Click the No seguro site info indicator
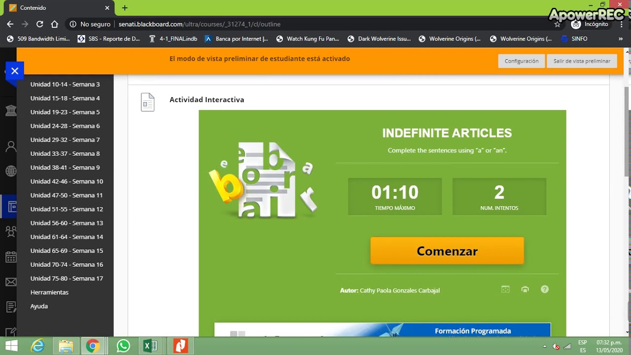The height and width of the screenshot is (355, 631). tap(90, 24)
